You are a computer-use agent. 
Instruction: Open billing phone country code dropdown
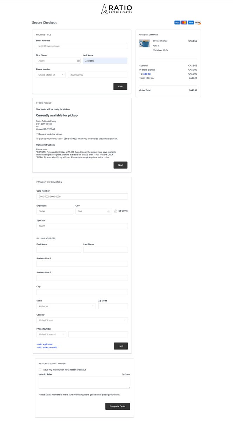tap(51, 334)
